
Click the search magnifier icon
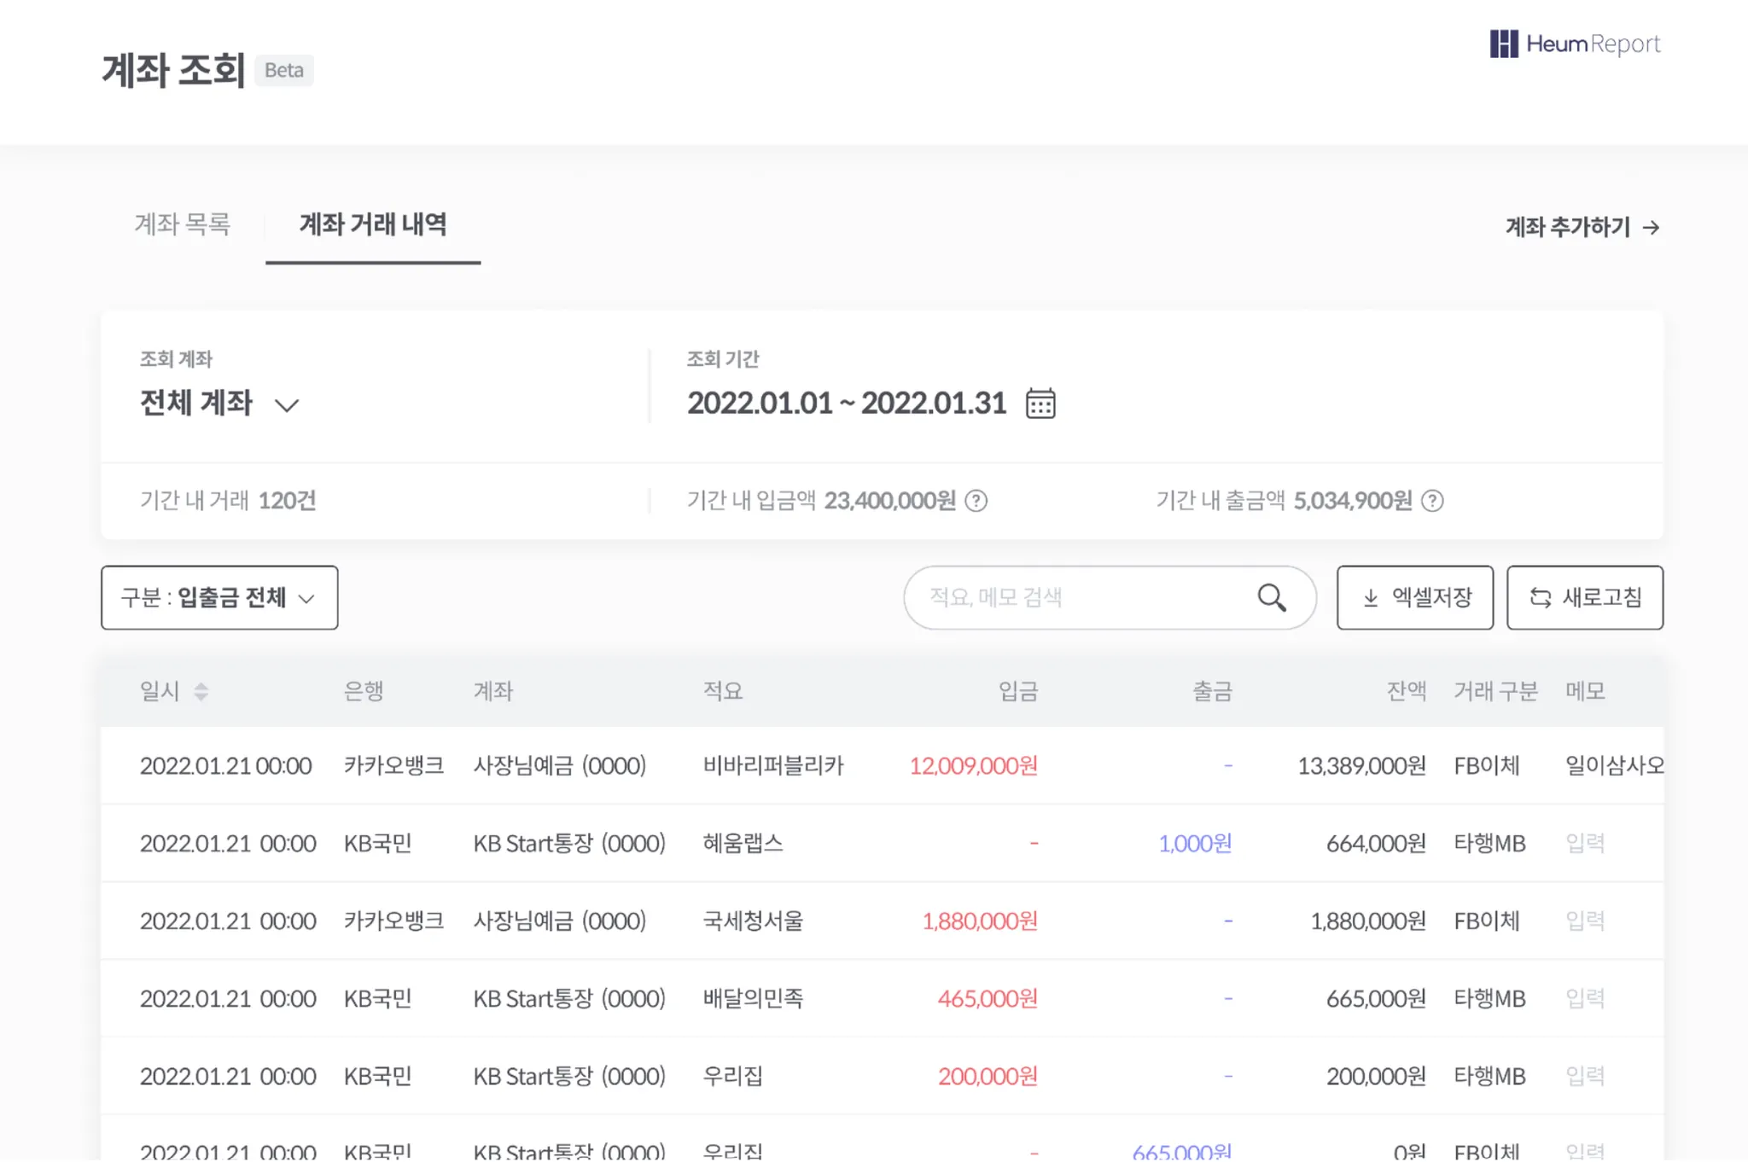[x=1271, y=598]
